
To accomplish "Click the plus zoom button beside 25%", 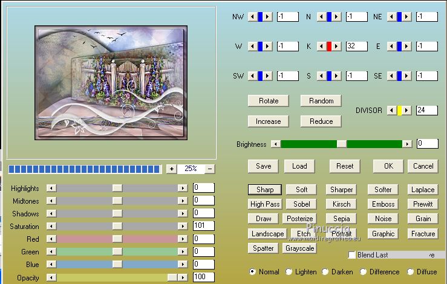I will pos(172,169).
